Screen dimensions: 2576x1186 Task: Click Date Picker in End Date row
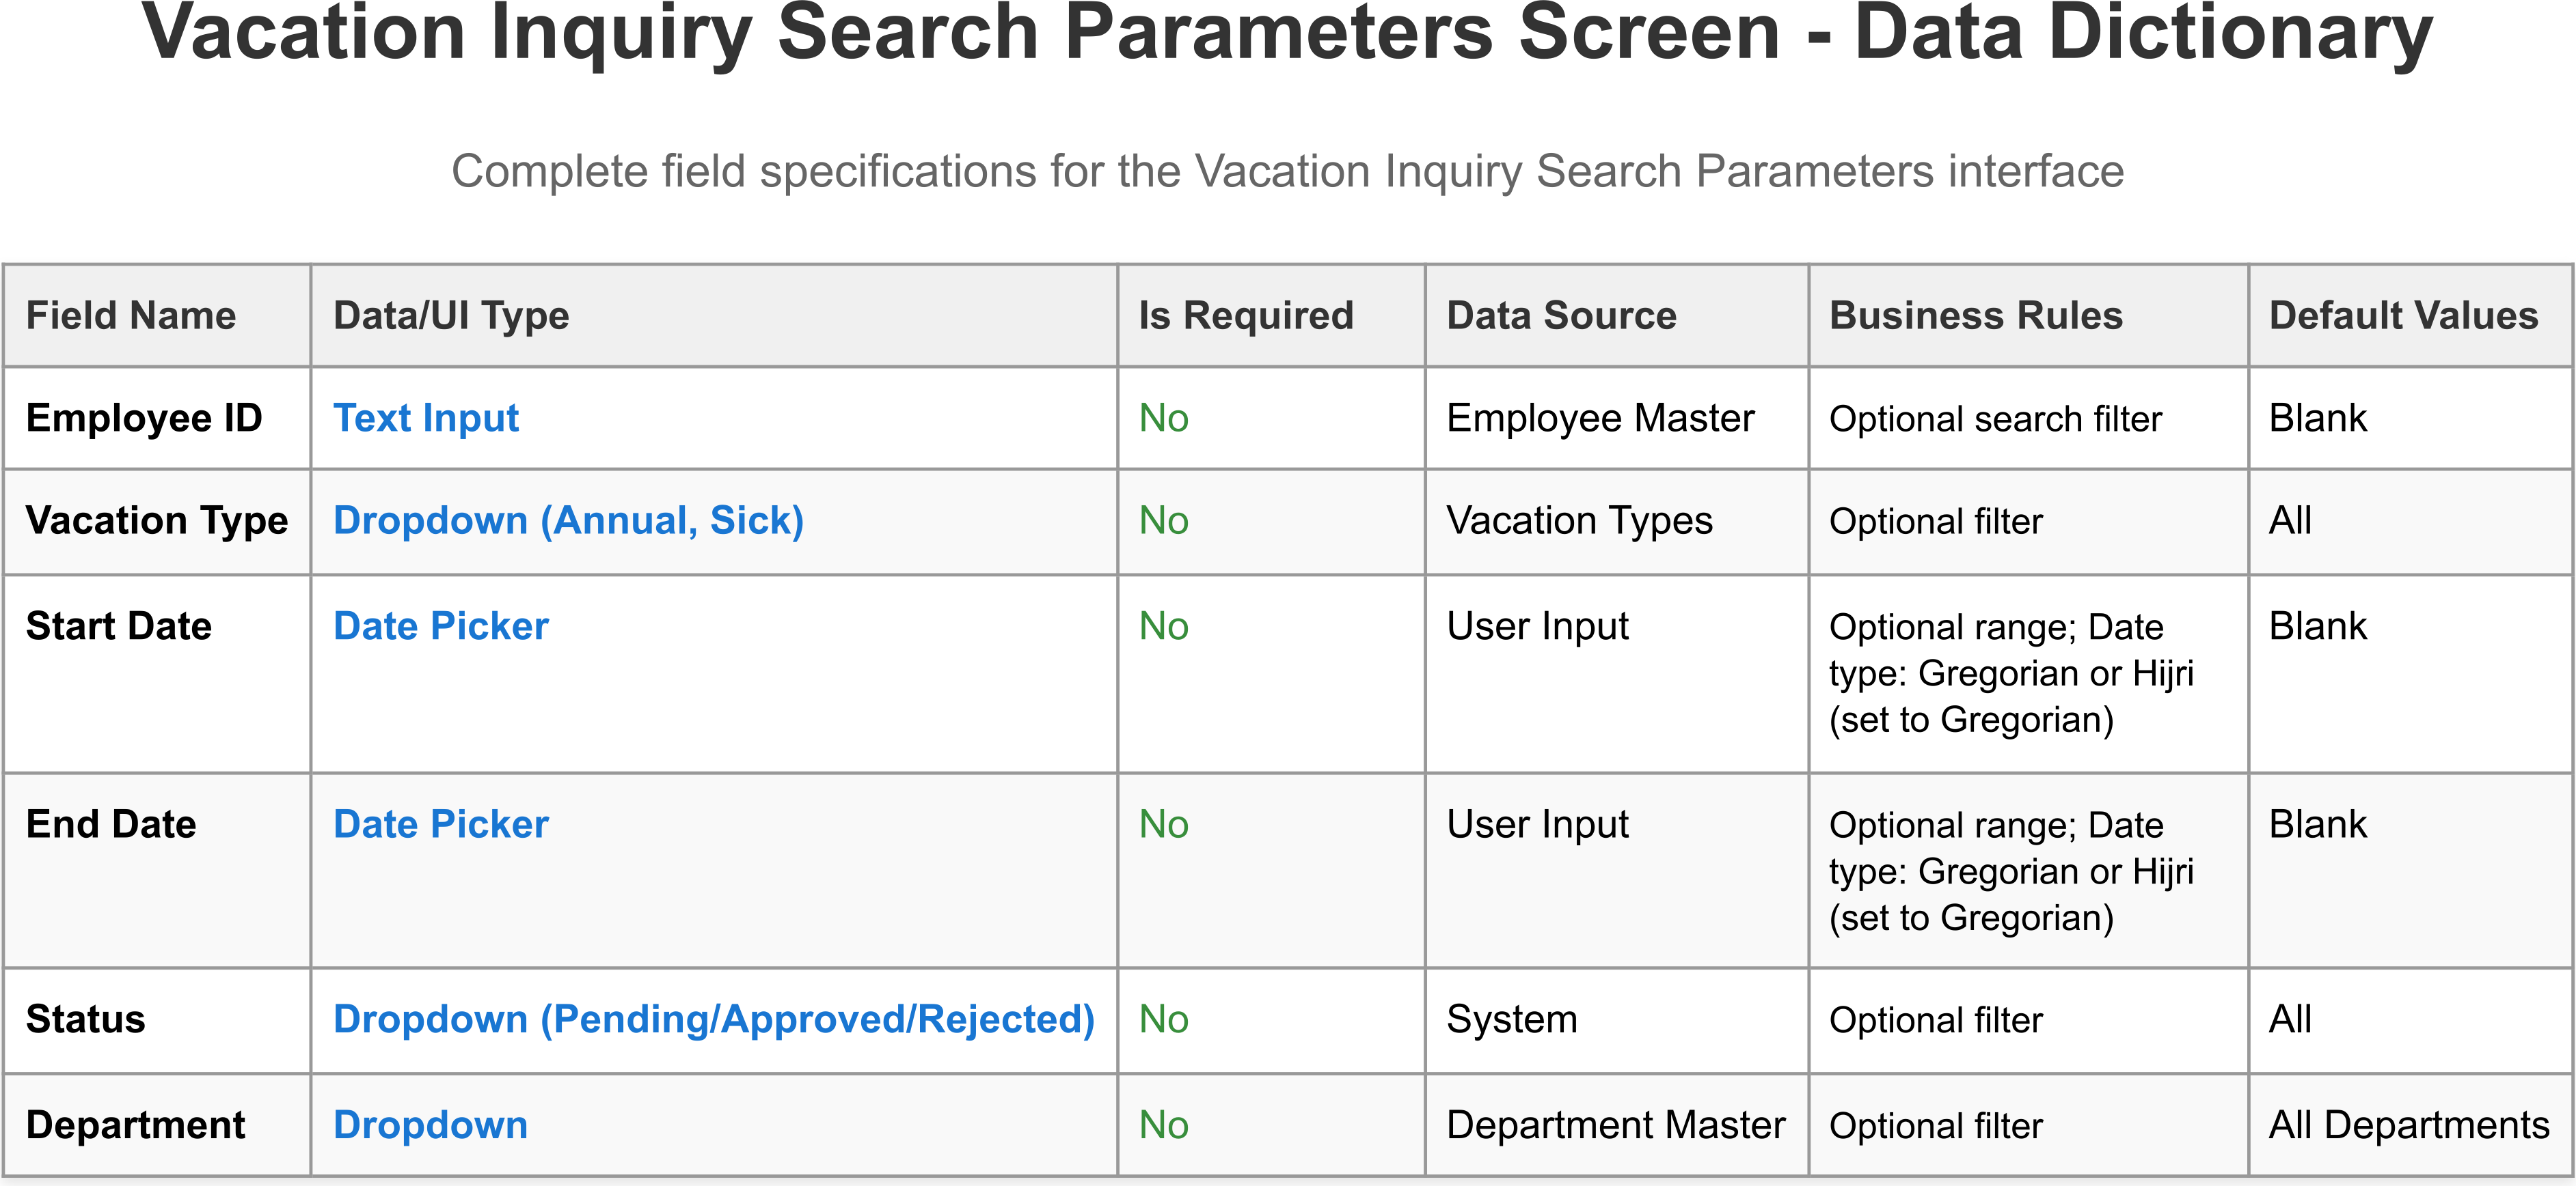click(440, 824)
